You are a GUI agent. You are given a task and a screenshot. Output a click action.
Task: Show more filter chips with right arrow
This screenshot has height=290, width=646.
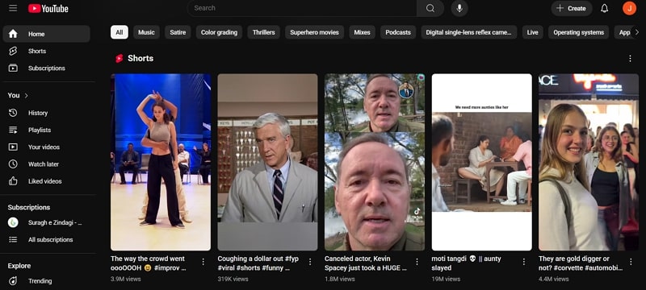click(x=636, y=32)
